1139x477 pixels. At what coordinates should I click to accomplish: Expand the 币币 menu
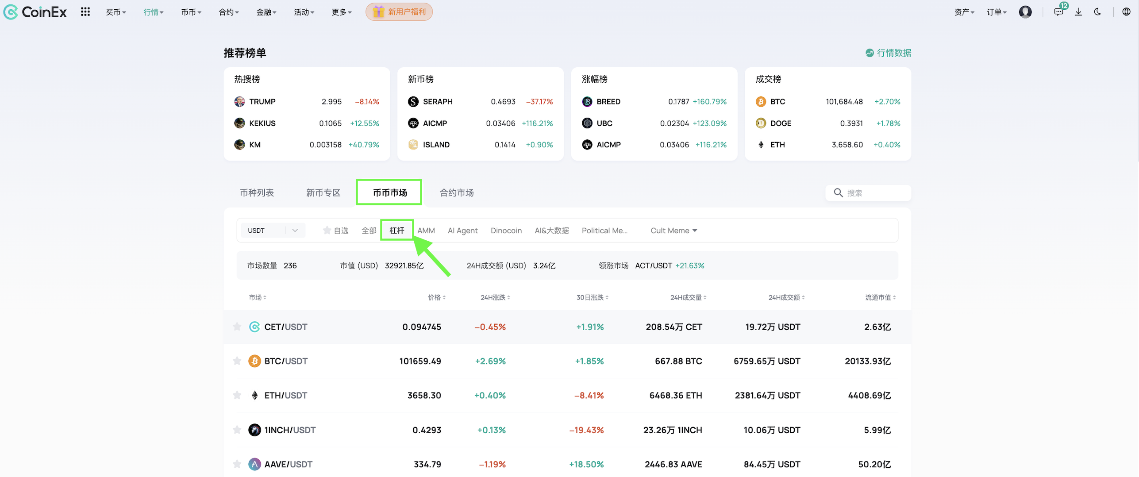click(191, 12)
